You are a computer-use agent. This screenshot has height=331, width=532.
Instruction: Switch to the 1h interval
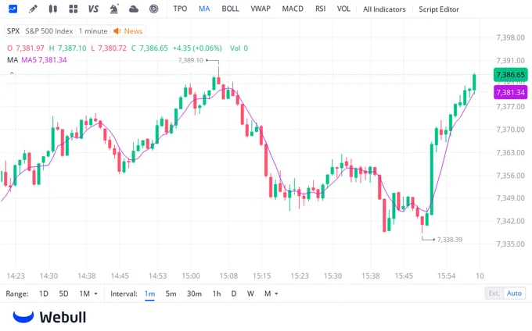217,294
